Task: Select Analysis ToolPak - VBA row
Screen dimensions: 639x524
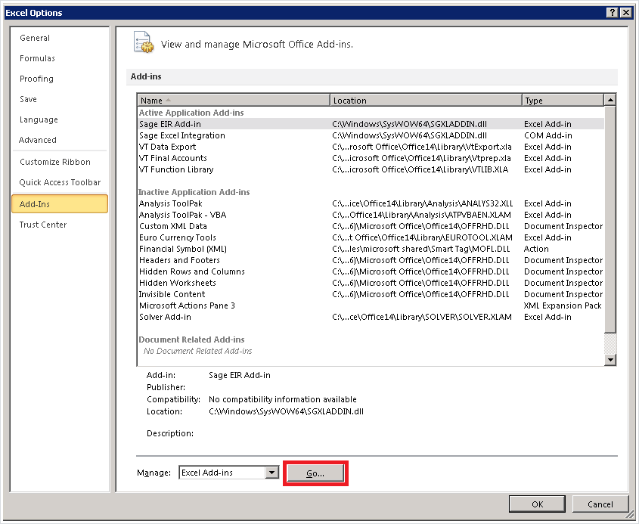Action: tap(371, 215)
